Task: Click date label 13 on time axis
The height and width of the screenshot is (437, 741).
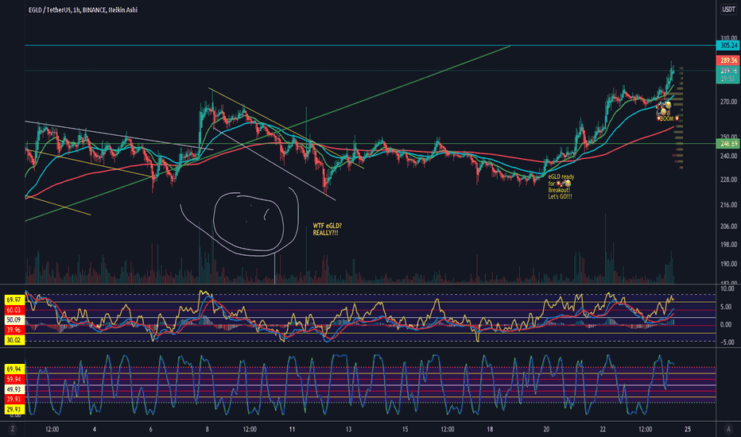Action: (x=348, y=429)
